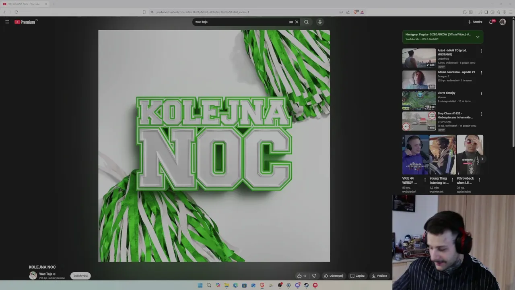The width and height of the screenshot is (515, 290).
Task: Start voice search with the microphone
Action: click(x=320, y=22)
